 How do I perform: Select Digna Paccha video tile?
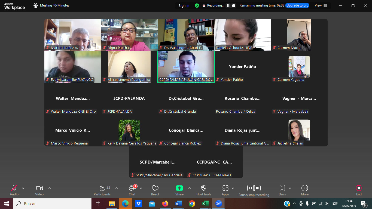[129, 35]
